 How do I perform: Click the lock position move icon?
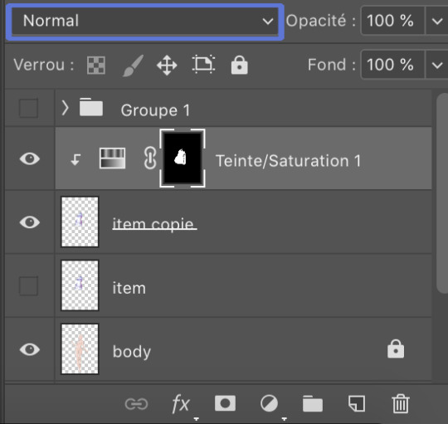click(167, 66)
